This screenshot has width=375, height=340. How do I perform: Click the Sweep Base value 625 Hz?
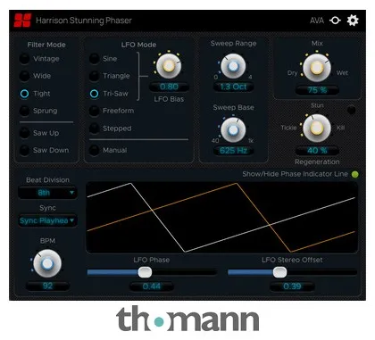click(x=233, y=151)
